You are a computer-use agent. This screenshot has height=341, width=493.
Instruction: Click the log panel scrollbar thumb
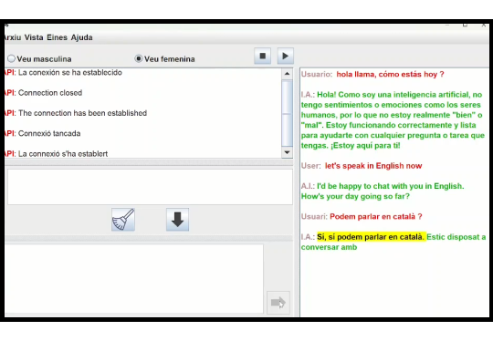tap(287, 113)
